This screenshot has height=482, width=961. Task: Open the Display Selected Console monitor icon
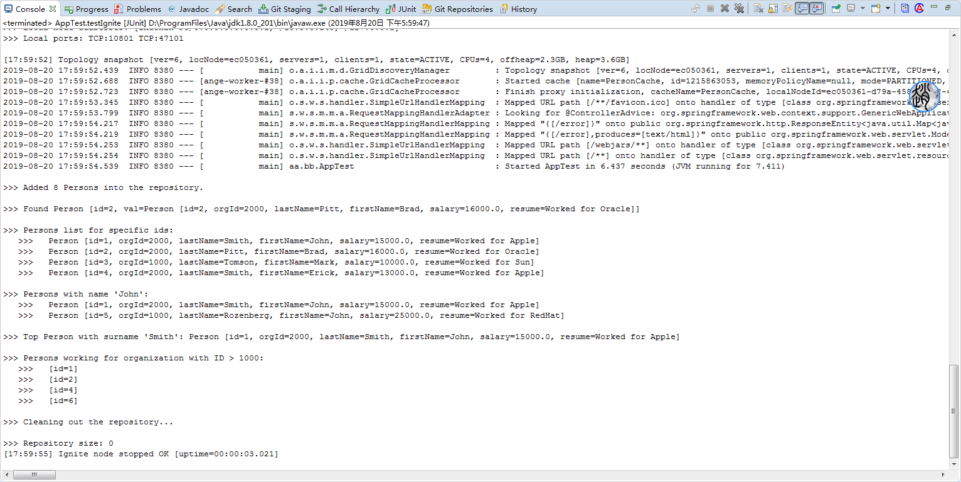point(851,8)
